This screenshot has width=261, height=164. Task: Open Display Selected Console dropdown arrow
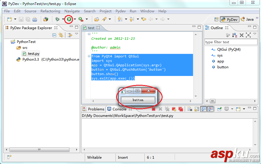[232, 109]
